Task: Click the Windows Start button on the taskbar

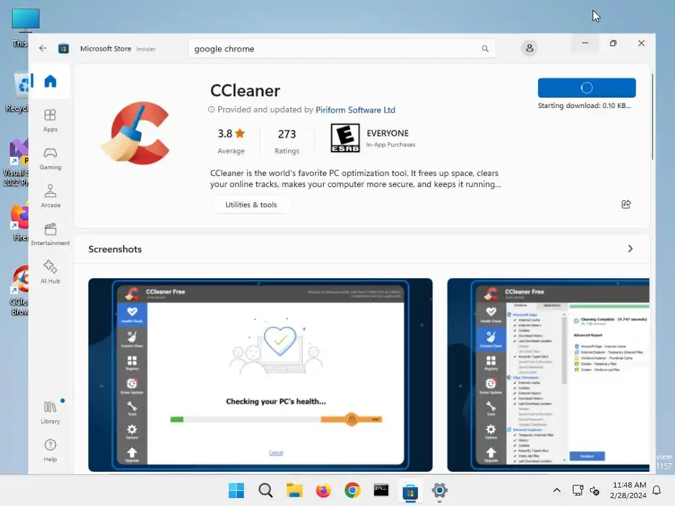Action: point(236,490)
